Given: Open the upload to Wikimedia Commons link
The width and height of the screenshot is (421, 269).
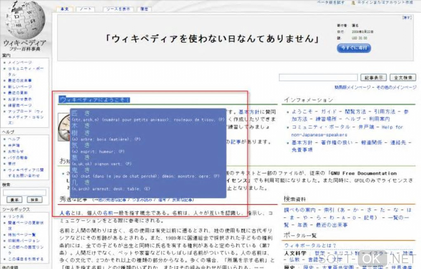Looking at the screenshot, I should click(26, 117).
